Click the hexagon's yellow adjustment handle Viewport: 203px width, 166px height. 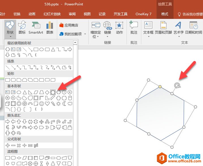[x=160, y=86]
